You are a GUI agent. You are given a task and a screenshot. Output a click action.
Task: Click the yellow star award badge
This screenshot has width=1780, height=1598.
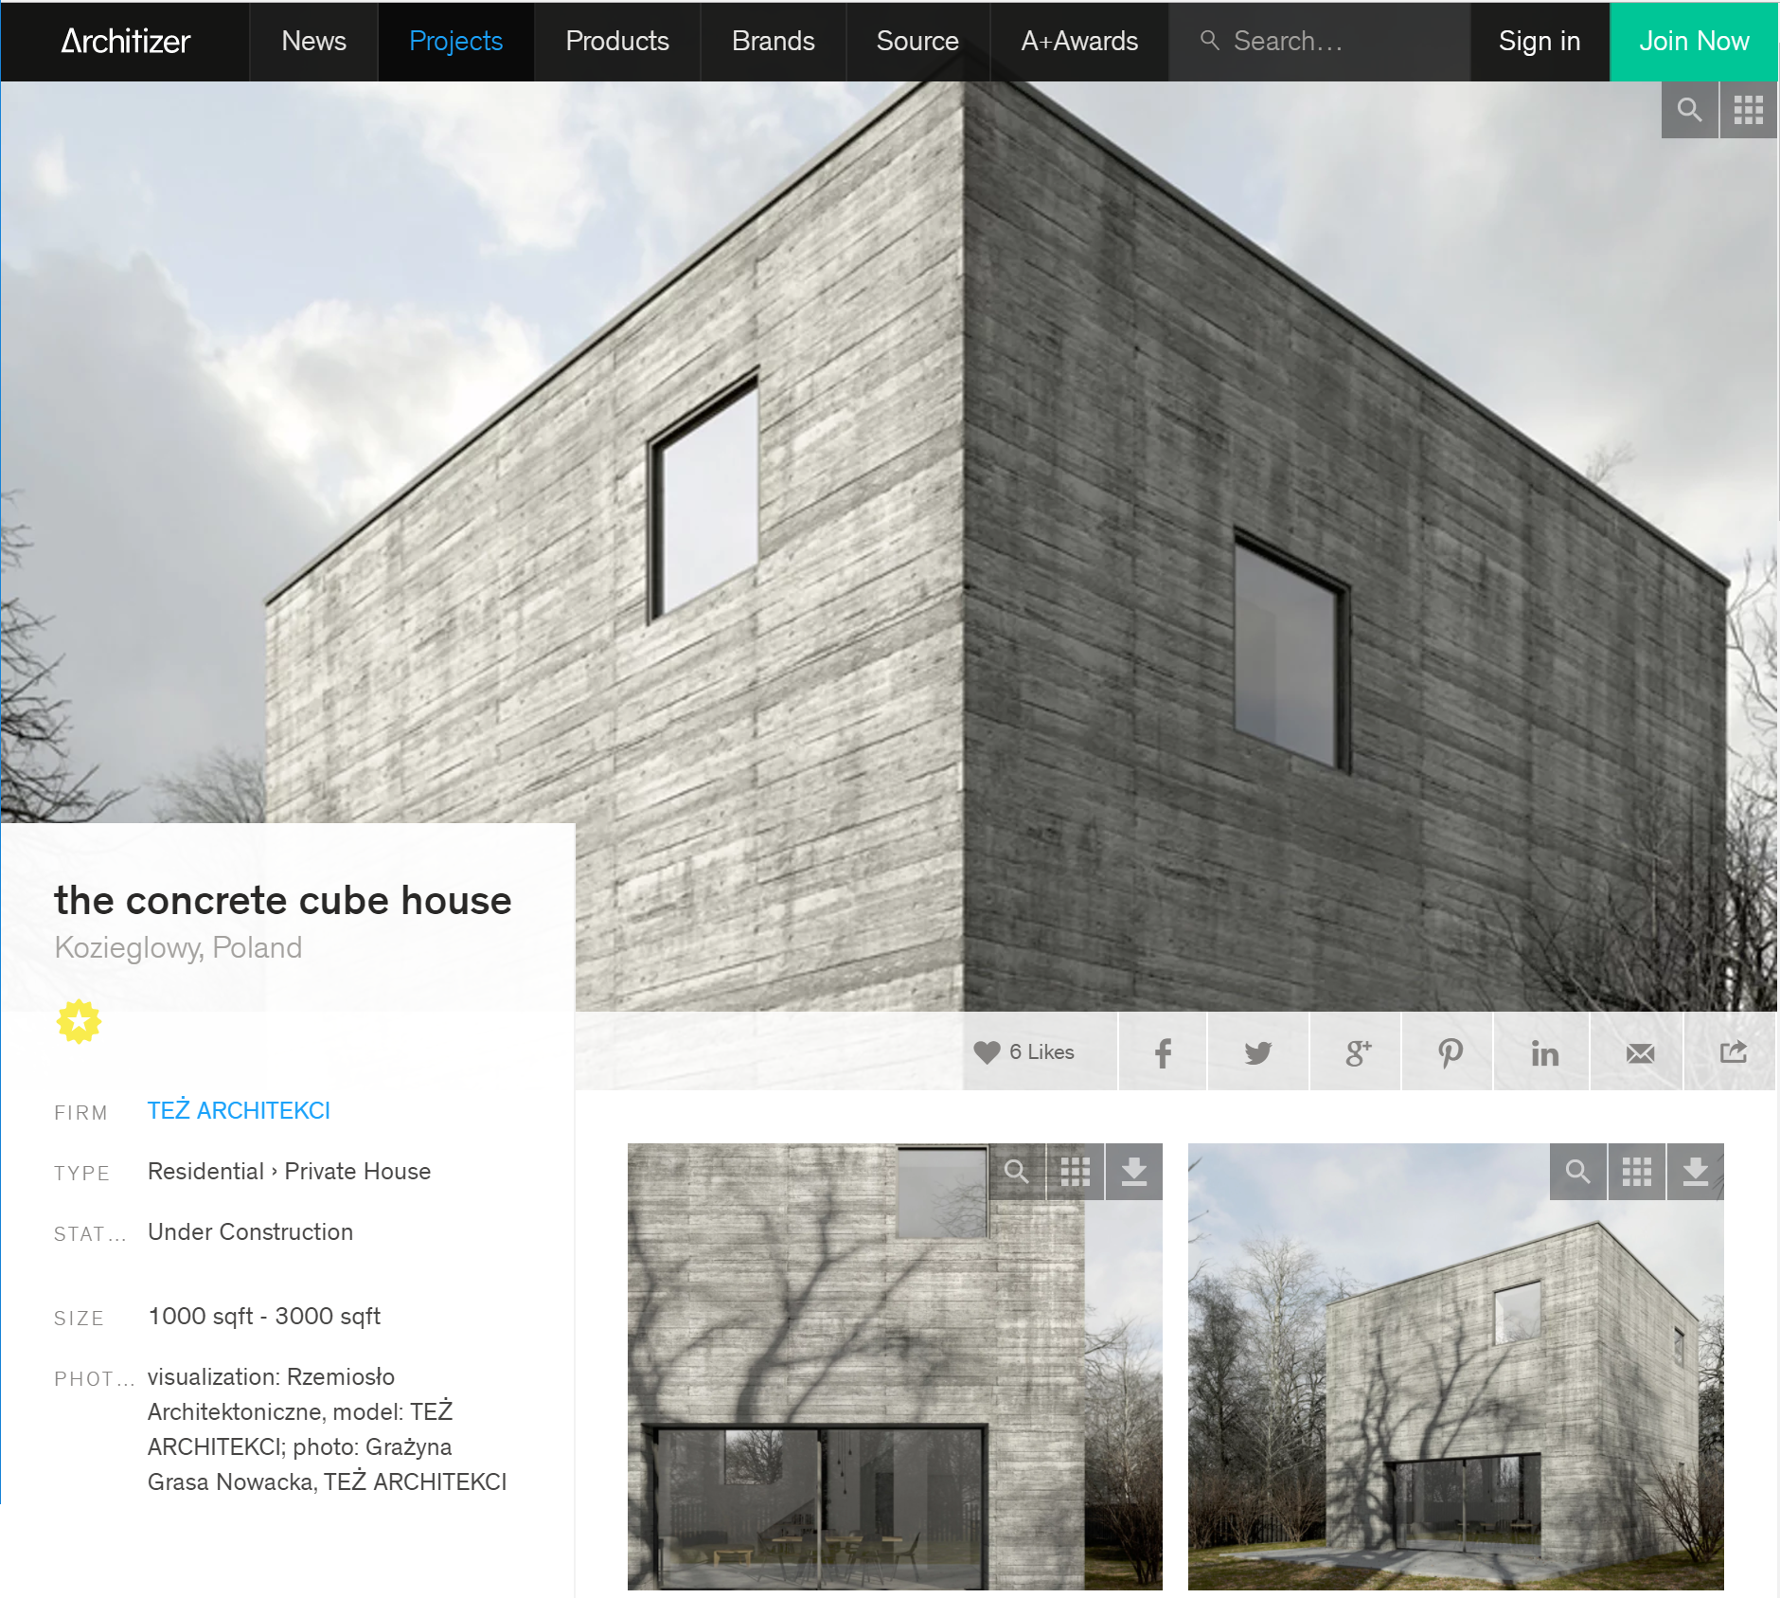pos(79,1021)
